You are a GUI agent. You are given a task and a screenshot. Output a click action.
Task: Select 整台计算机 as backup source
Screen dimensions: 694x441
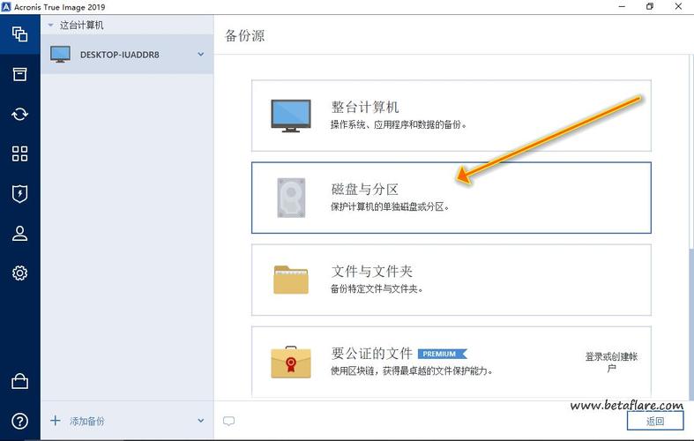click(x=451, y=116)
